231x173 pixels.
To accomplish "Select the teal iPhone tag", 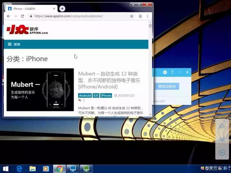I will tap(106, 95).
